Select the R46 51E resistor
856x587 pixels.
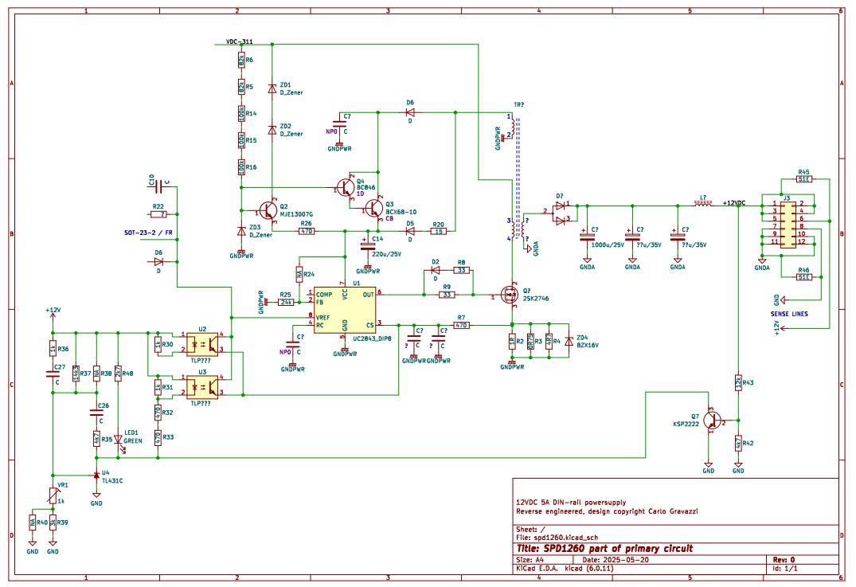pyautogui.click(x=803, y=277)
